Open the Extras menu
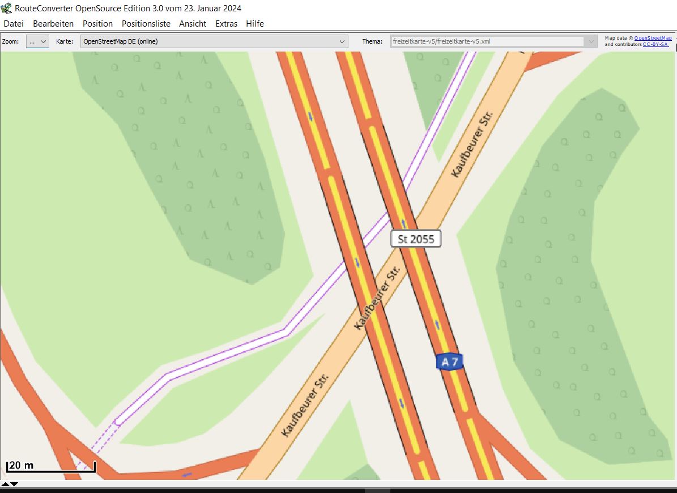This screenshot has height=493, width=677. pos(226,24)
